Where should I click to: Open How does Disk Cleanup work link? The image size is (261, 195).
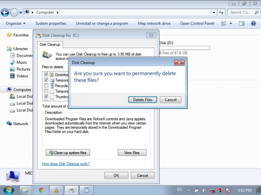coord(66,164)
